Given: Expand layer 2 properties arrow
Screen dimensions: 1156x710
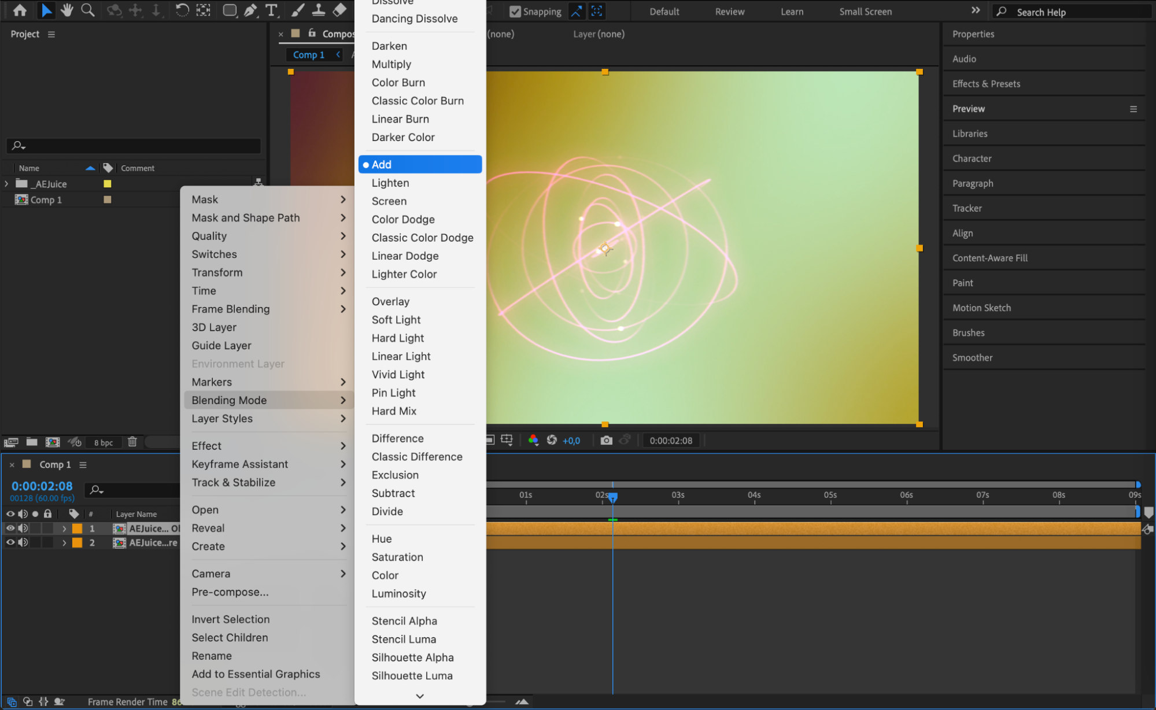Looking at the screenshot, I should tap(64, 542).
